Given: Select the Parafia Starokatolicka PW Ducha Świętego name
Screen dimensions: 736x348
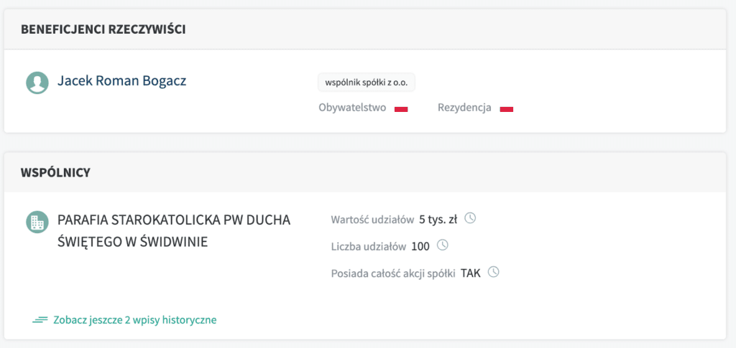Looking at the screenshot, I should [x=173, y=231].
